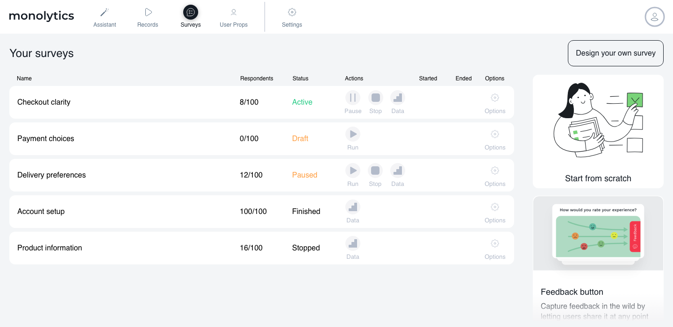
Task: Select the Feedback button template preview
Action: coord(598,234)
